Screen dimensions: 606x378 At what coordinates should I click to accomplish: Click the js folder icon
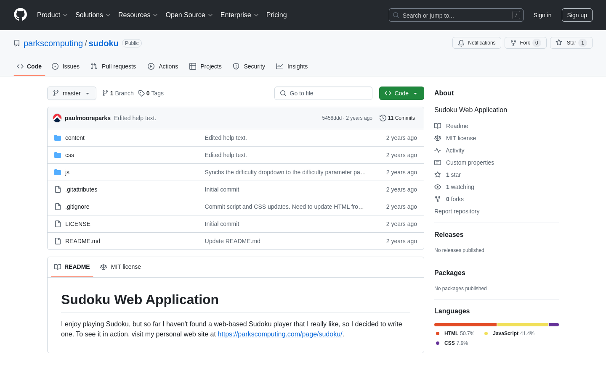[58, 172]
